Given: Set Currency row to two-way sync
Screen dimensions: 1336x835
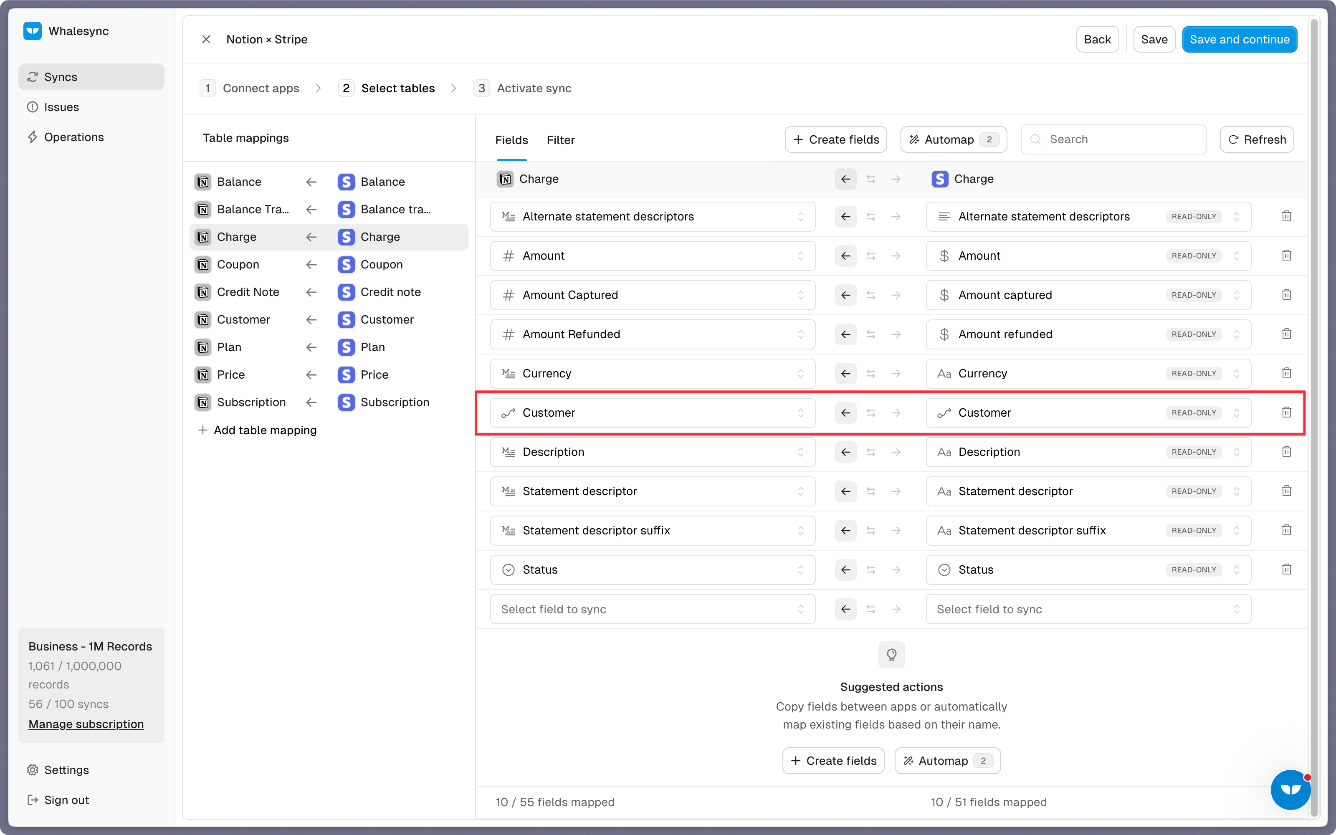Looking at the screenshot, I should click(870, 373).
